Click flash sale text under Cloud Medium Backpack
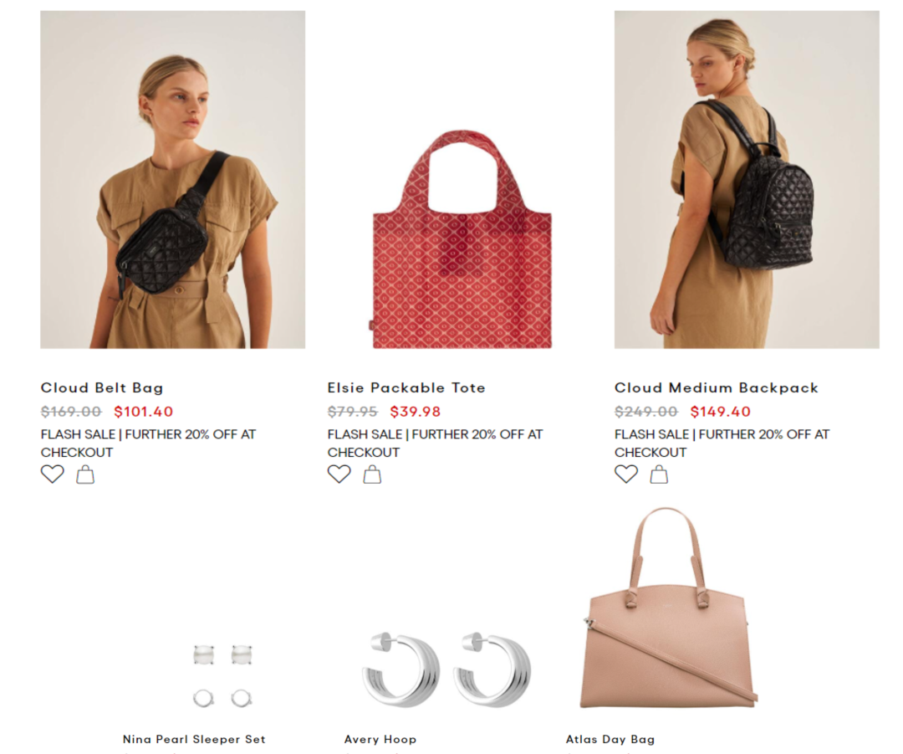This screenshot has width=903, height=754. click(x=722, y=444)
